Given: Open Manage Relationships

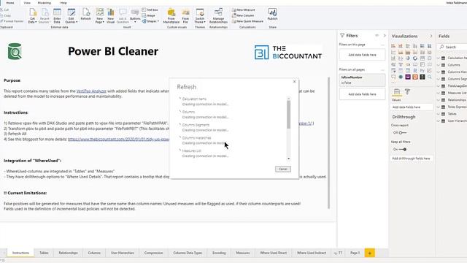Looking at the screenshot, I should (x=218, y=16).
